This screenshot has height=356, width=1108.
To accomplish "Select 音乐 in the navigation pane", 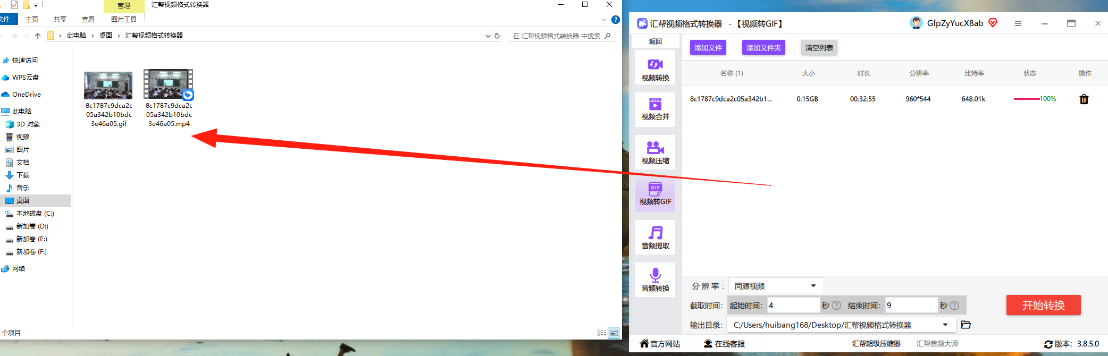I will (23, 188).
